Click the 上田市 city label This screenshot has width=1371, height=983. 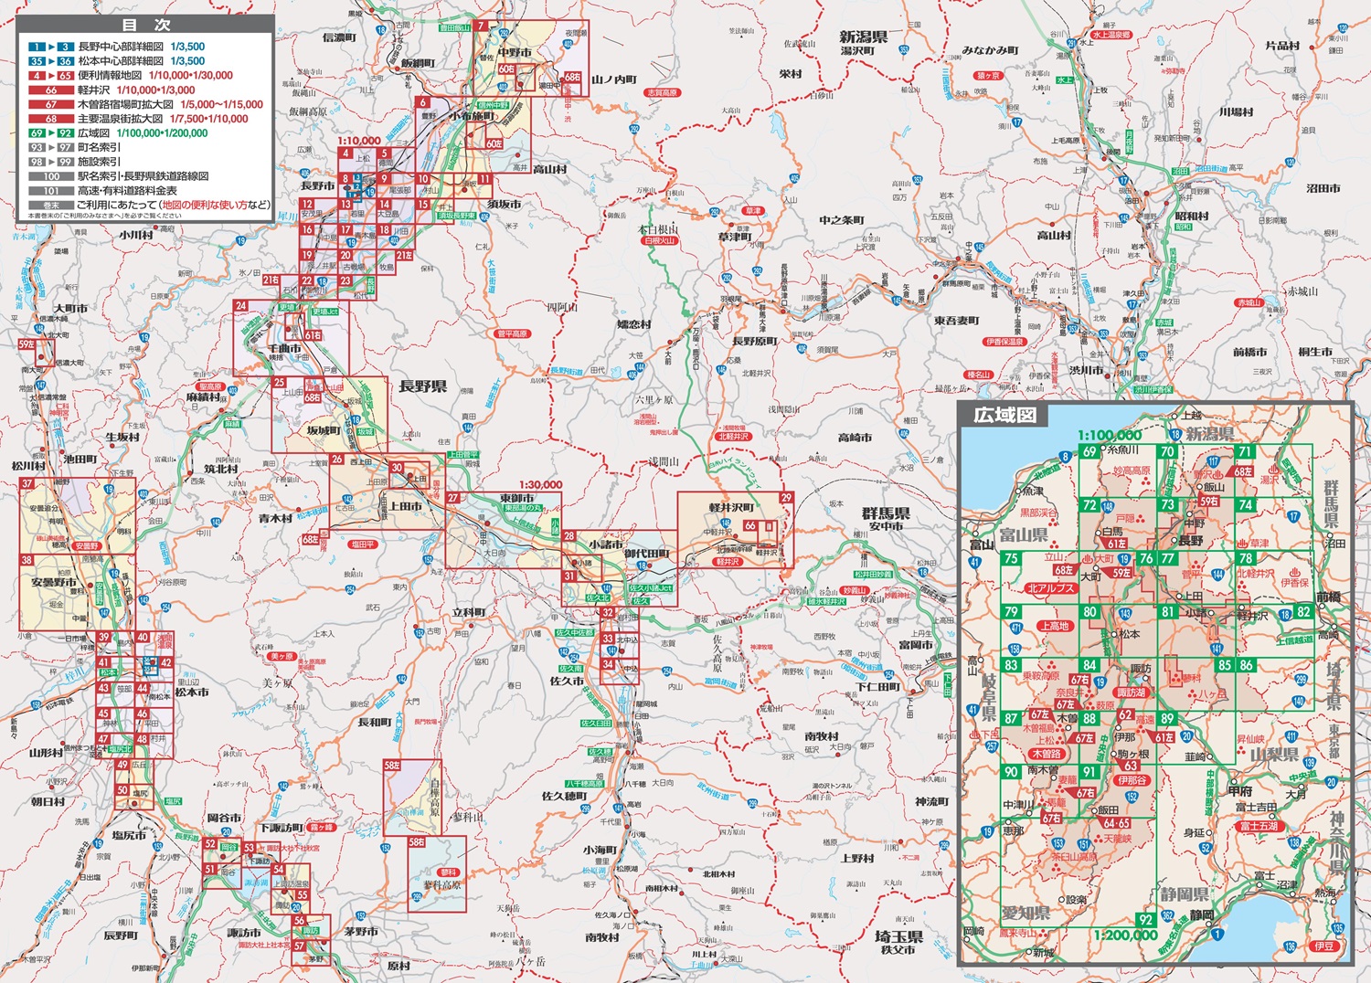405,506
